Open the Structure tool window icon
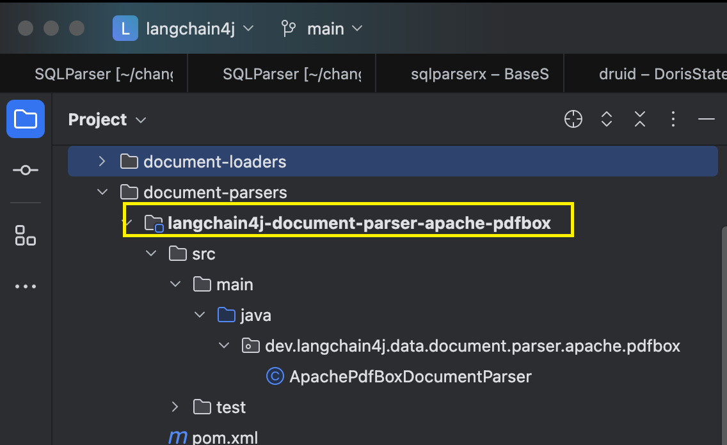 tap(26, 235)
